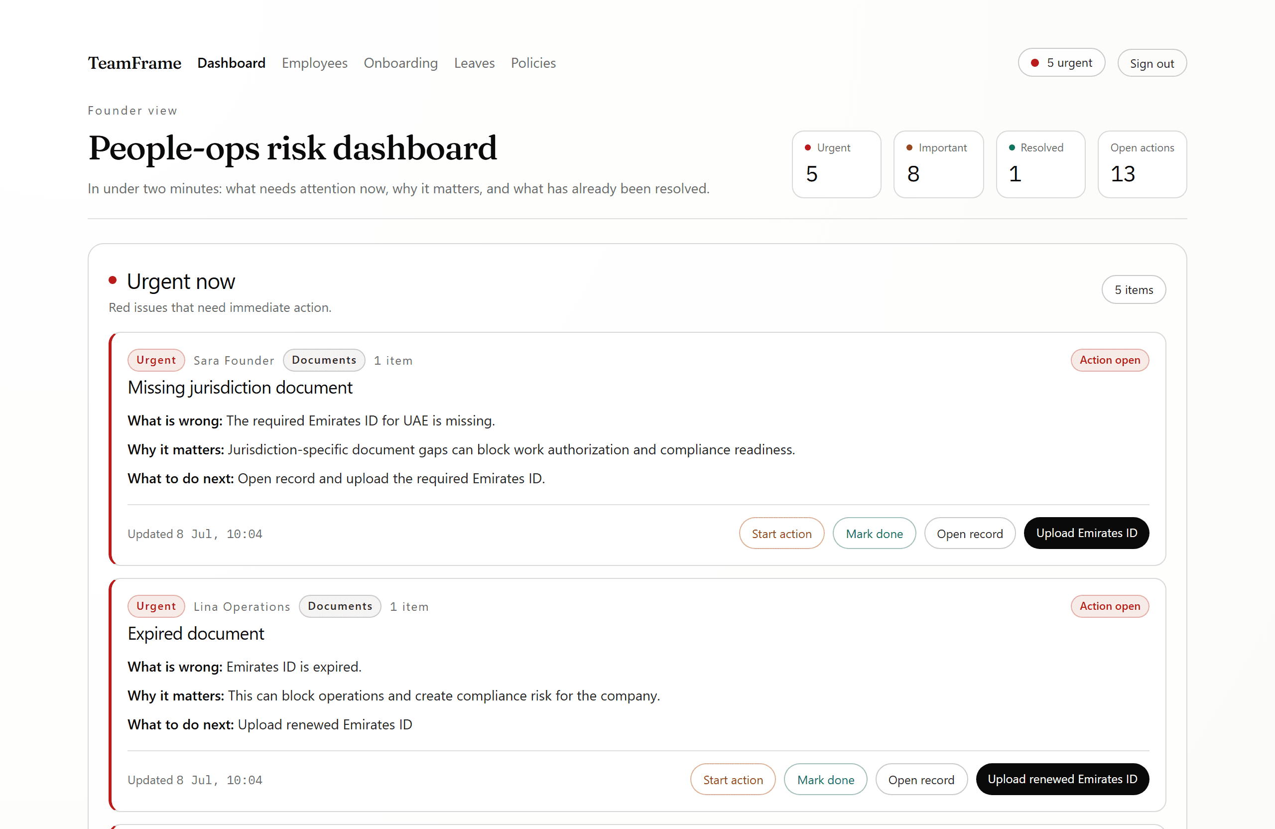Image resolution: width=1275 pixels, height=829 pixels.
Task: Select the Open actions 13 stat card
Action: [1142, 164]
